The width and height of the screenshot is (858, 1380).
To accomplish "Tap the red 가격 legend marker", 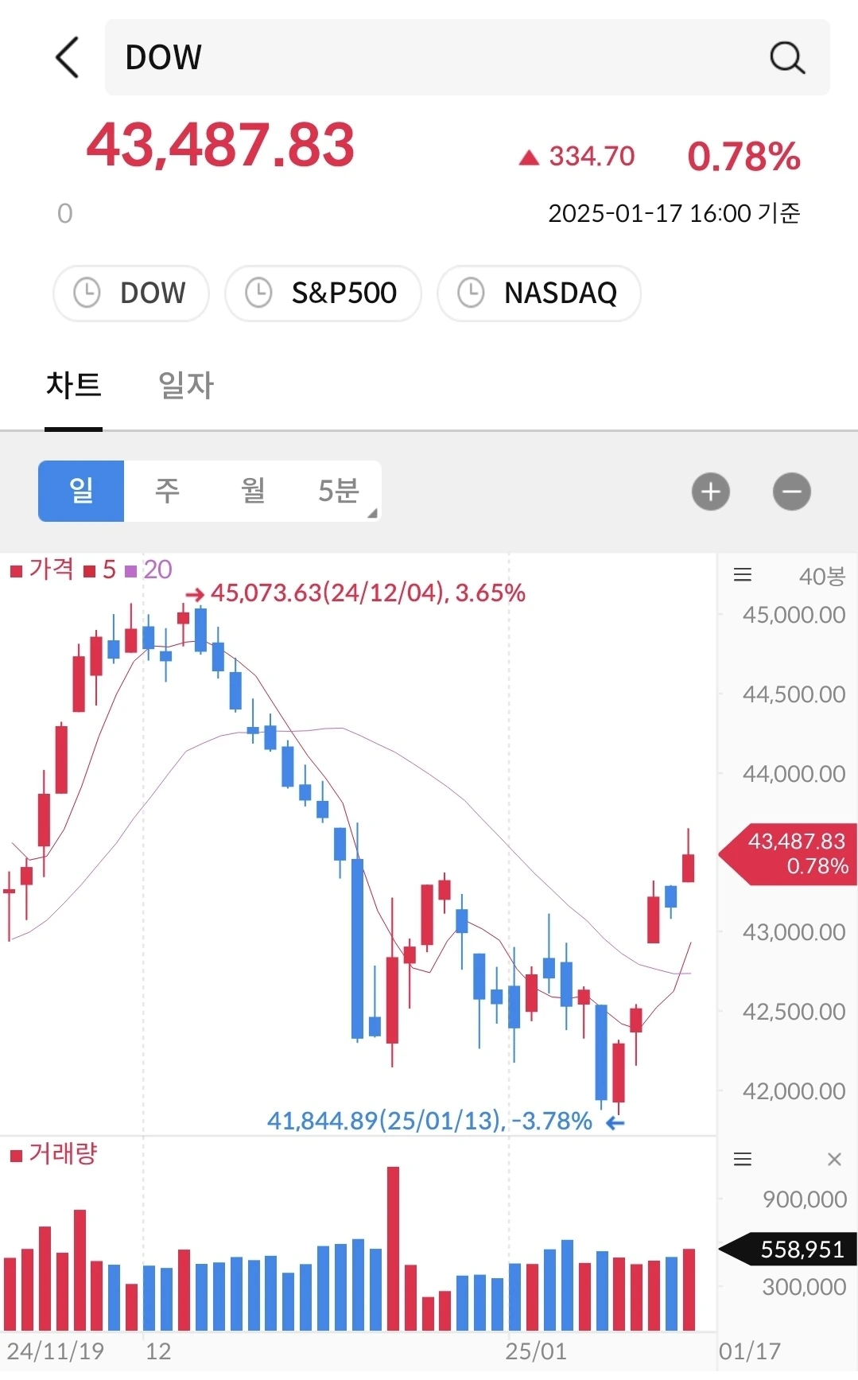I will point(16,571).
